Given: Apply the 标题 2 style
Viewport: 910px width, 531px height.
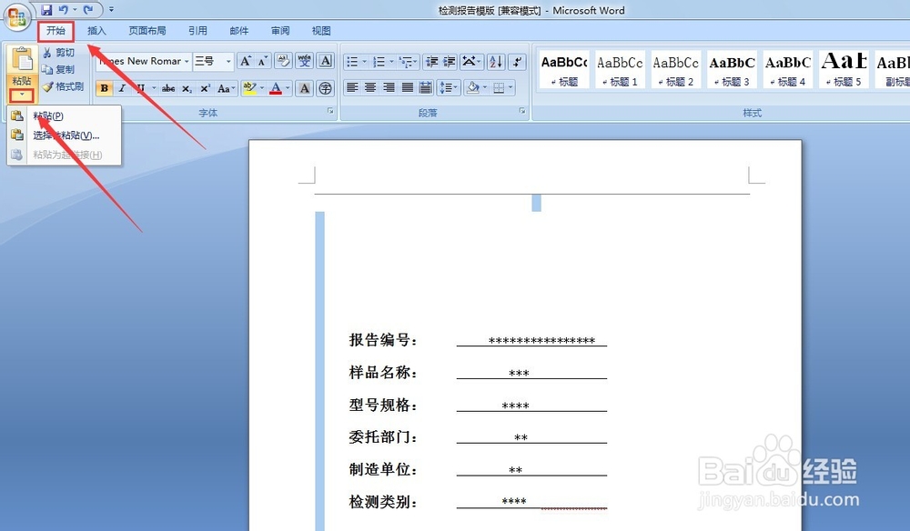Looking at the screenshot, I should tap(675, 70).
